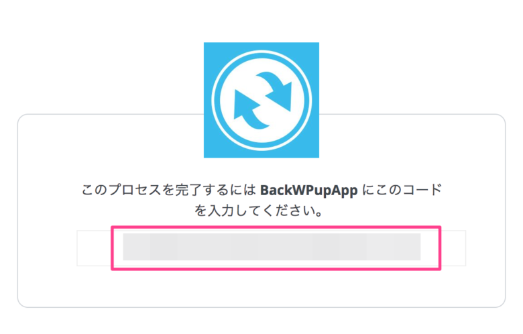Click the blurred gray code inside the field
This screenshot has height=334, width=523.
(272, 247)
